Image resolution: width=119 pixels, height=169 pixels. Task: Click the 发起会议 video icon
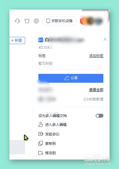point(41,134)
